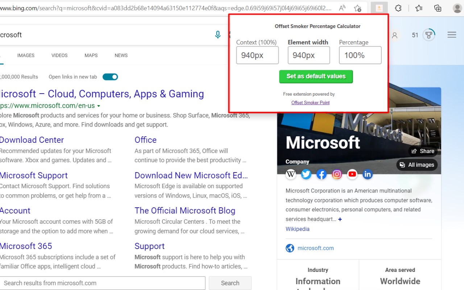Open the Microsoft – Cloud, Computers result title
464x290 pixels.
pyautogui.click(x=101, y=94)
